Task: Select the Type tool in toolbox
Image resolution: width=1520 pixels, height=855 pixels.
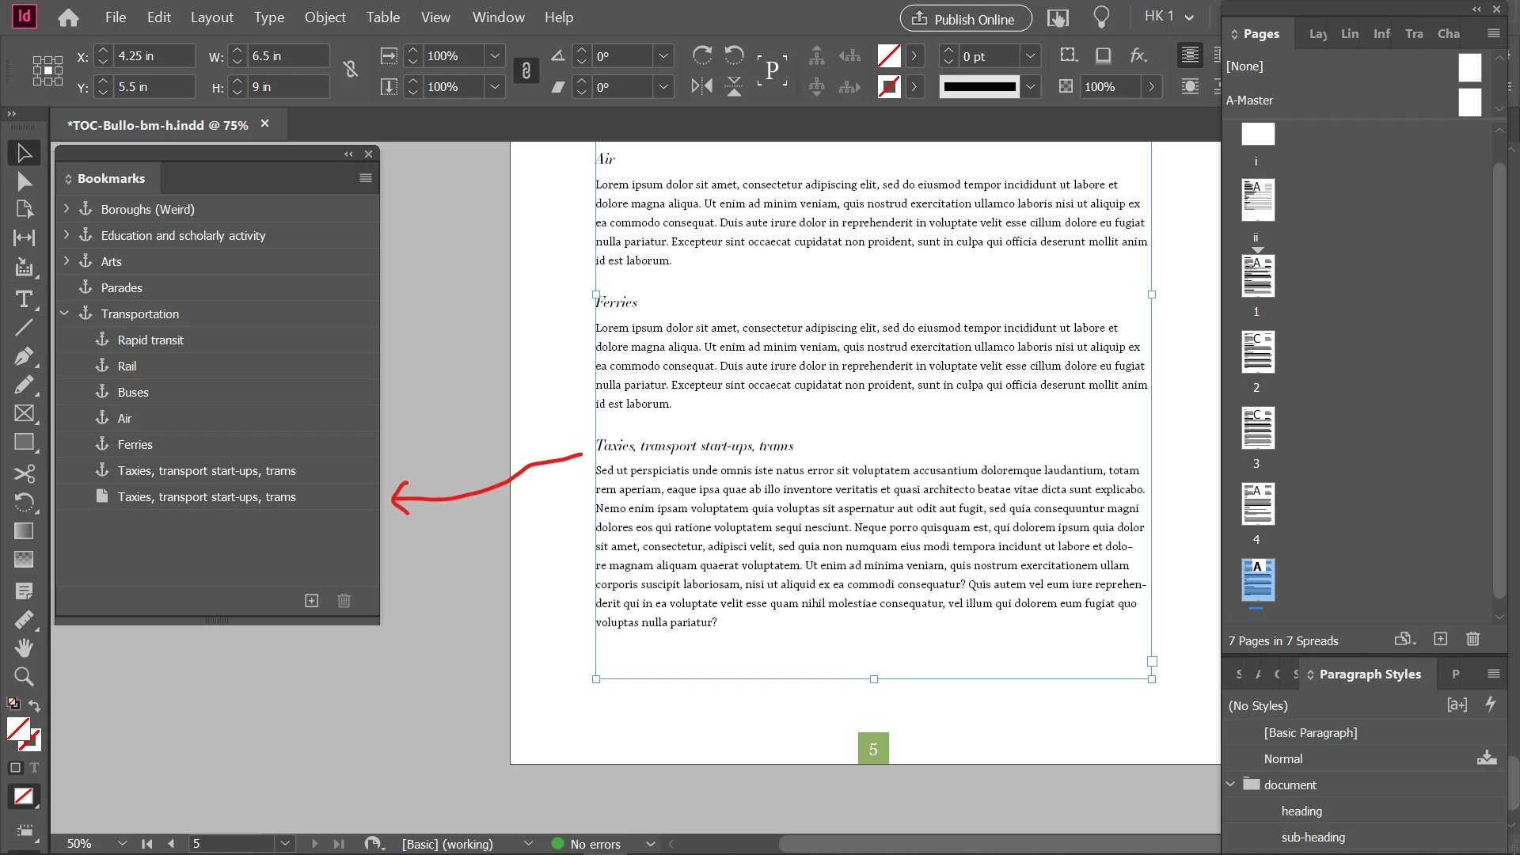Action: click(24, 300)
